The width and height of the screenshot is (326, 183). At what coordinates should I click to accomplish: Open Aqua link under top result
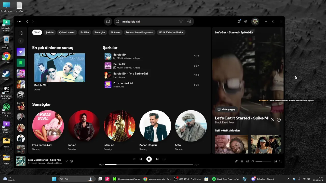tap(37, 89)
